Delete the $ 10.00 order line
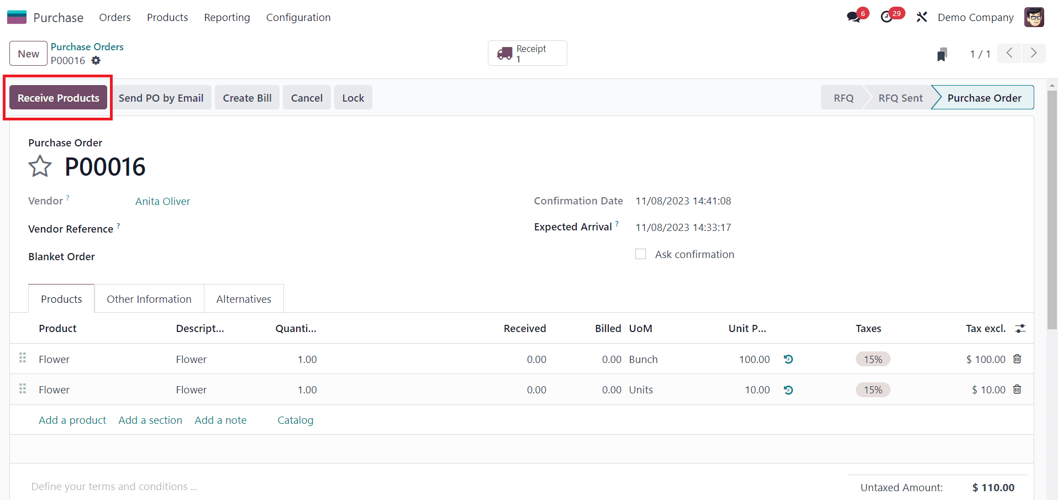The height and width of the screenshot is (500, 1058). click(1017, 390)
